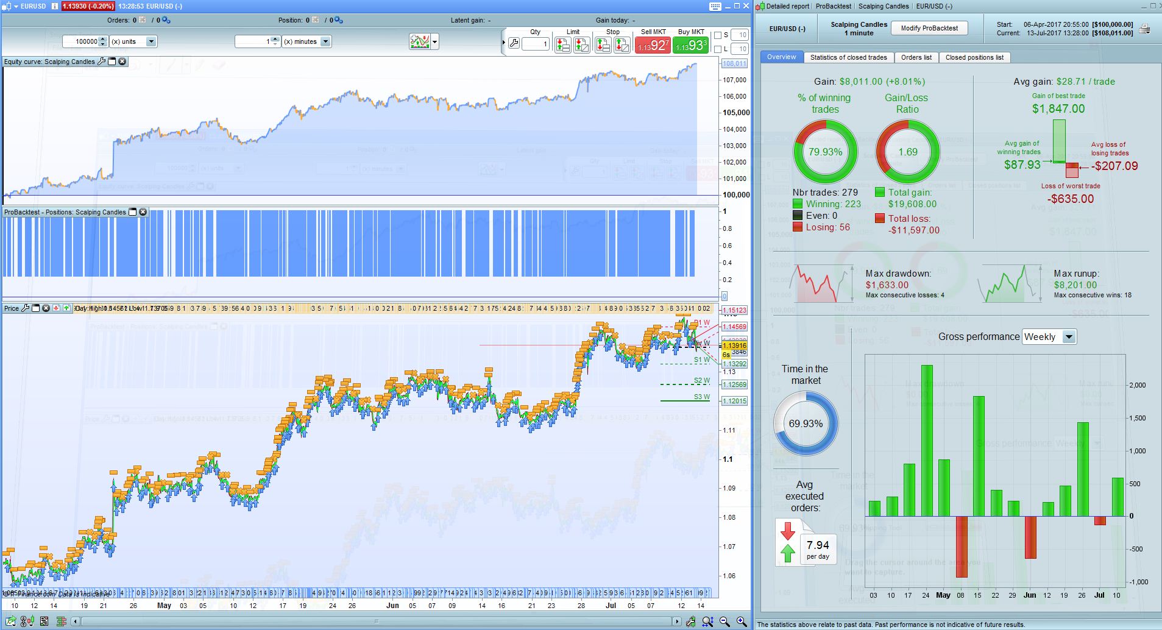Decrease the units quantity spinner
Screen dimensions: 1162x630
click(x=102, y=44)
